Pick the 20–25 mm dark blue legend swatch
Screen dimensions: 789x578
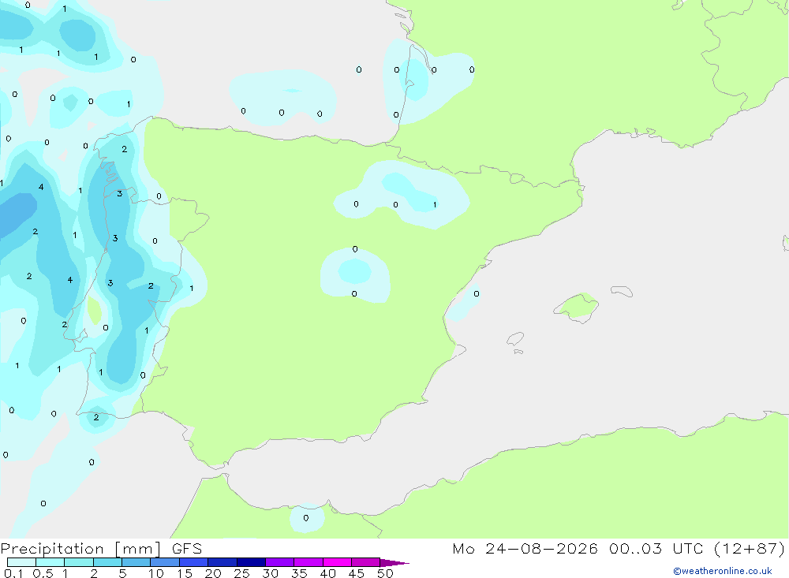(x=222, y=562)
